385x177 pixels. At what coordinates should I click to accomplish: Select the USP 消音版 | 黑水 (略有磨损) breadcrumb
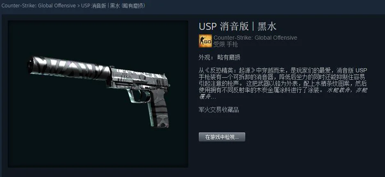113,6
